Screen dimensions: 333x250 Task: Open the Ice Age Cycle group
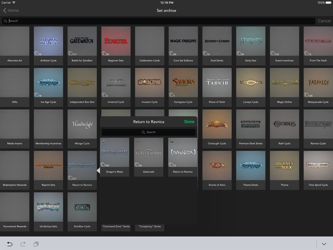tap(48, 87)
